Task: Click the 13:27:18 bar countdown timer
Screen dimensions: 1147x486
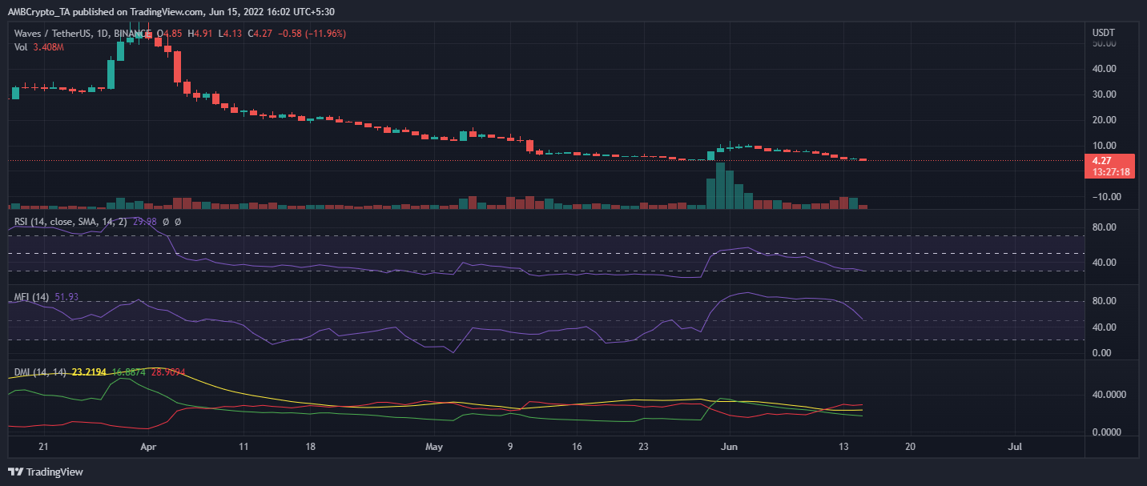Action: (x=1111, y=171)
